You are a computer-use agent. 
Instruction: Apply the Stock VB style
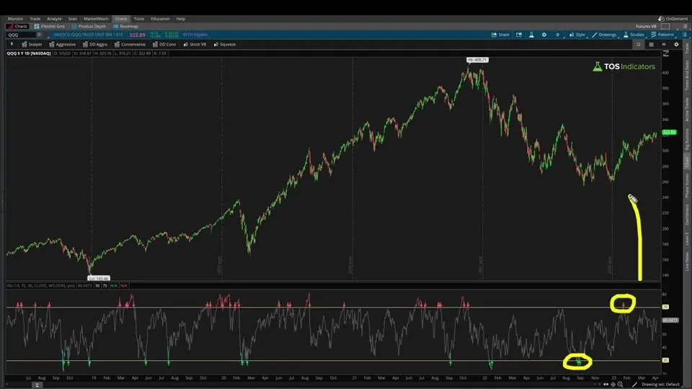click(195, 45)
